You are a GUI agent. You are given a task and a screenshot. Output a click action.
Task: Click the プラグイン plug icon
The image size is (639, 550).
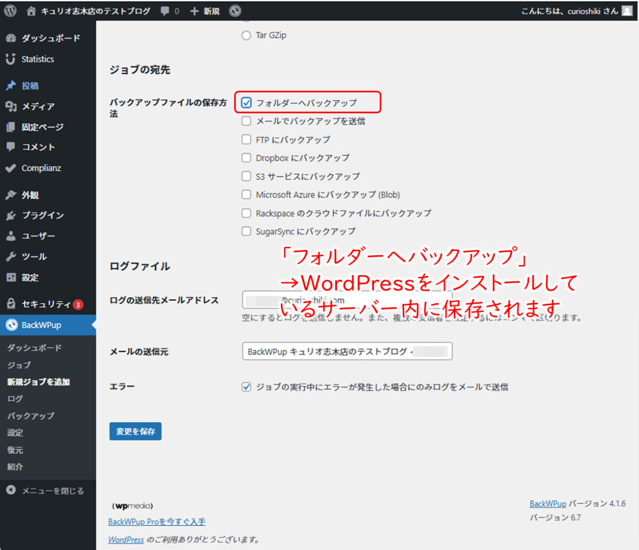click(11, 215)
